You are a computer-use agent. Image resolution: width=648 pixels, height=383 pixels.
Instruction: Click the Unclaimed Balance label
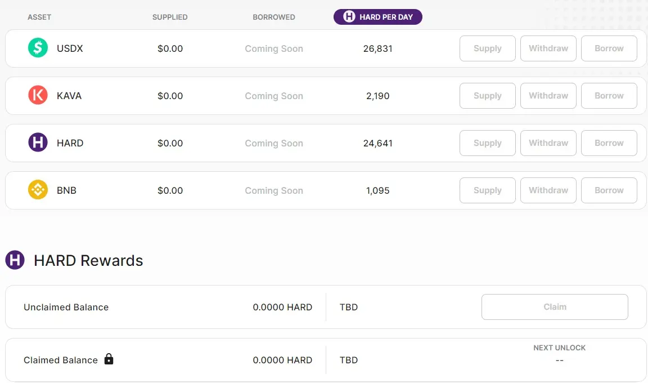pyautogui.click(x=66, y=307)
